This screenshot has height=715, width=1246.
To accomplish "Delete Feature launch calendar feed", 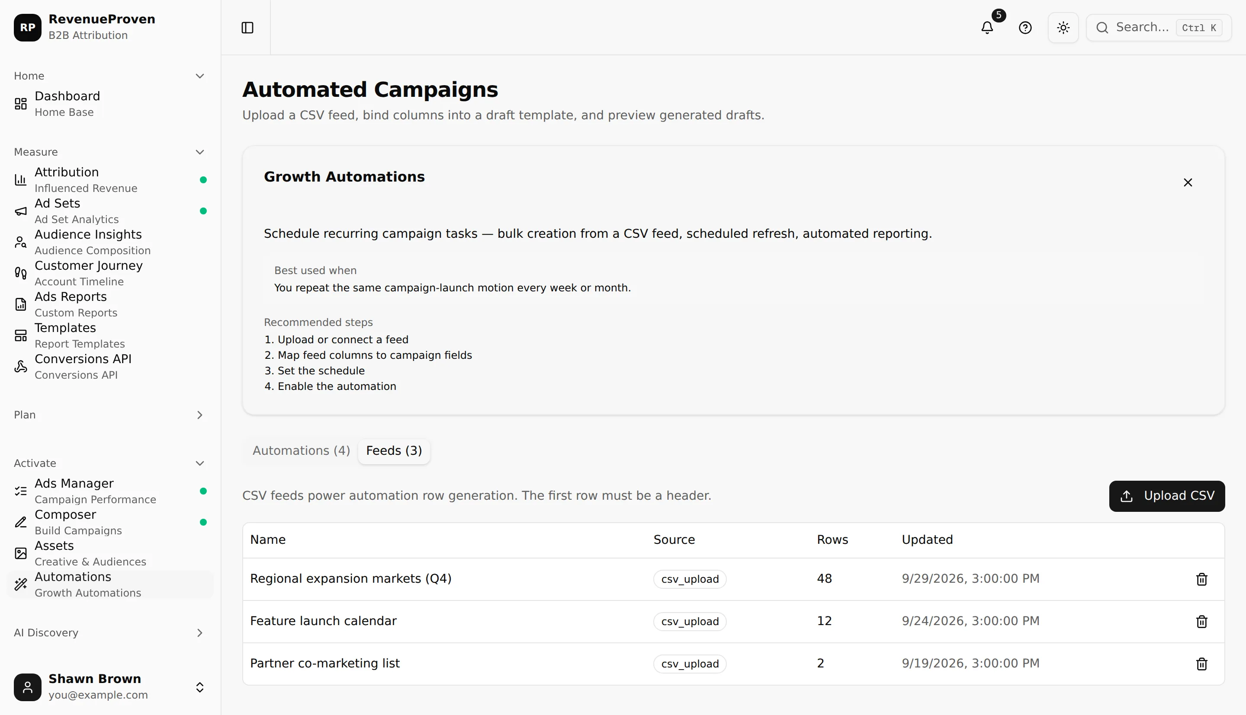I will tap(1201, 621).
